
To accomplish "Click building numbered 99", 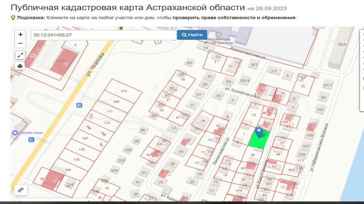I will pos(323,97).
